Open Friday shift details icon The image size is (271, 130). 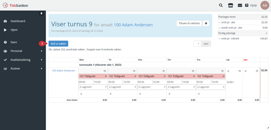coord(223,71)
